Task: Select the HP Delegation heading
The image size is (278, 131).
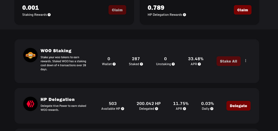Action: pyautogui.click(x=58, y=100)
